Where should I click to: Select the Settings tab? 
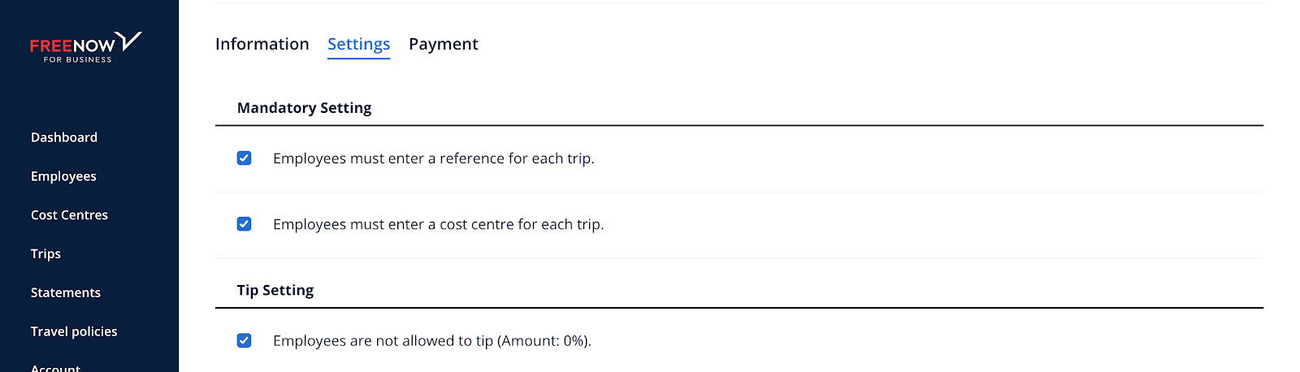[358, 45]
